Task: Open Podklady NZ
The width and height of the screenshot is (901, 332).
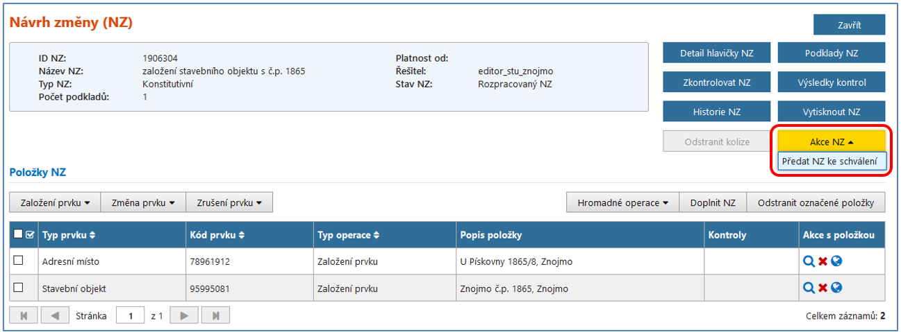Action: pyautogui.click(x=831, y=53)
